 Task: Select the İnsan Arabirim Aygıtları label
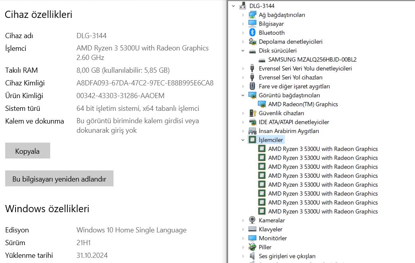point(289,131)
